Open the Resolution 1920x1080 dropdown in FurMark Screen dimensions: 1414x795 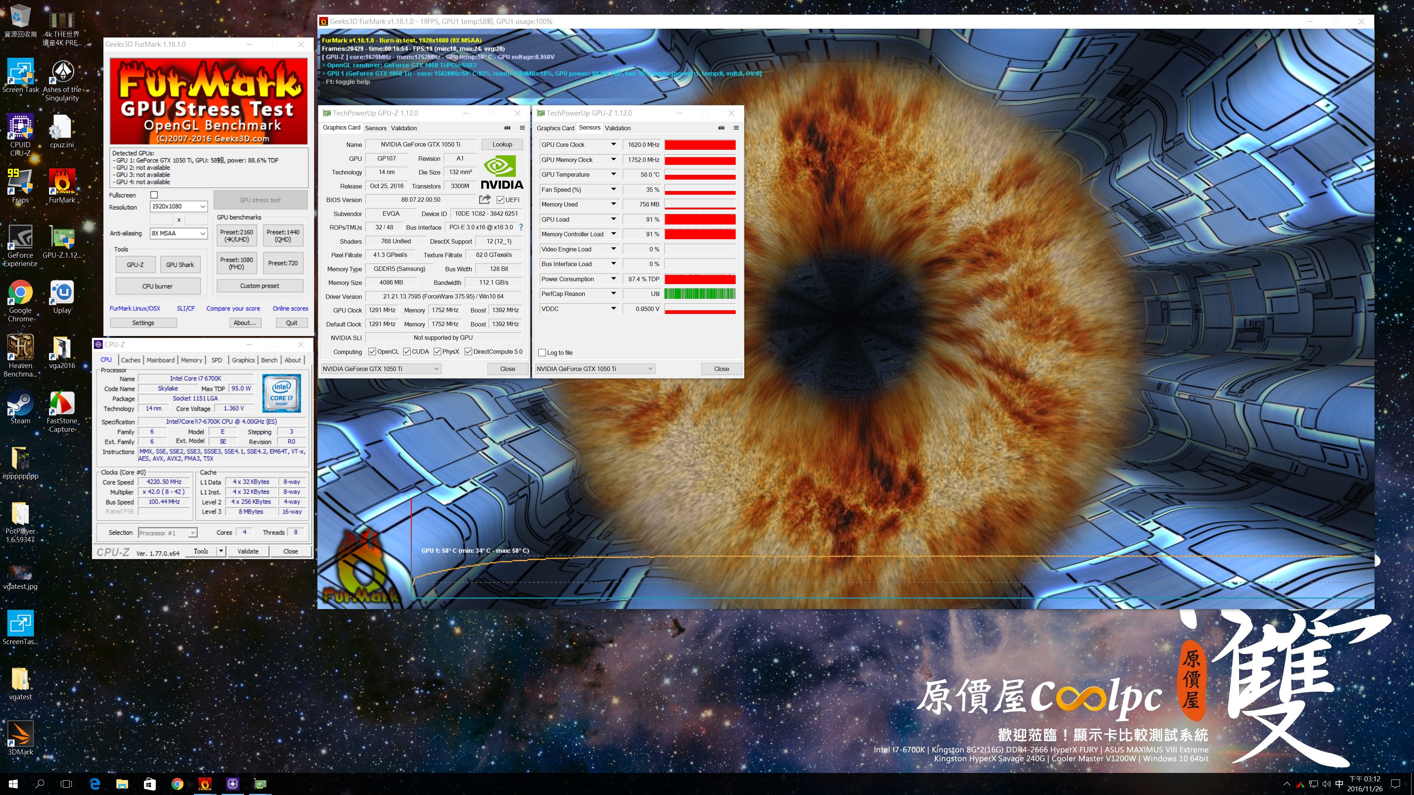(x=178, y=206)
